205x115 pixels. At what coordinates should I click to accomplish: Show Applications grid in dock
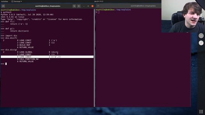201,111
